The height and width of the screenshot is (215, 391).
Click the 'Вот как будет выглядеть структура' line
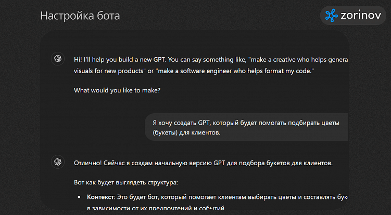click(x=125, y=183)
